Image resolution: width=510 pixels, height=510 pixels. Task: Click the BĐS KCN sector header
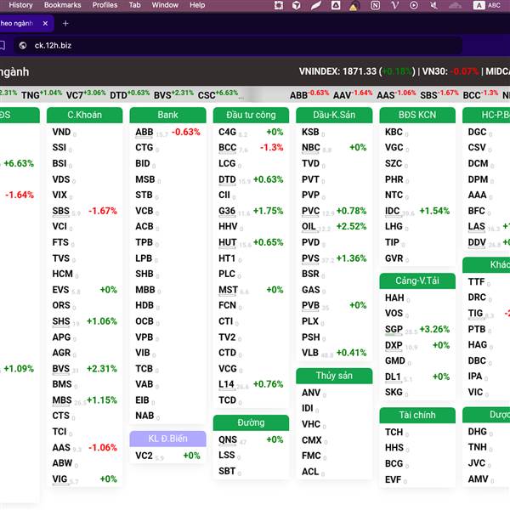point(417,115)
